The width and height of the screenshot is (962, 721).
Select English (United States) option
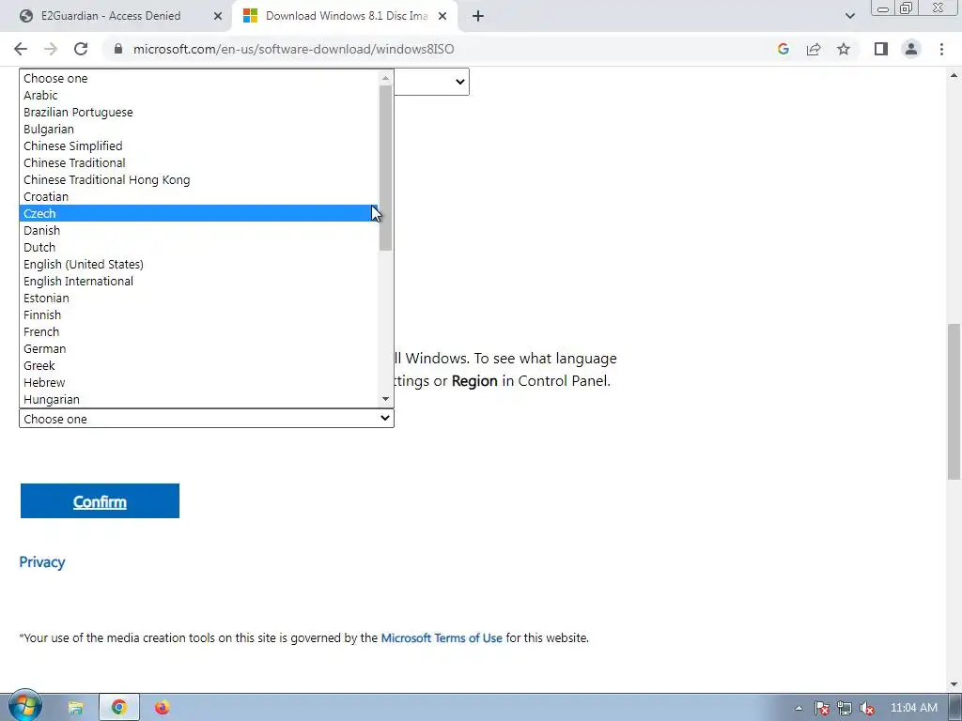coord(199,264)
